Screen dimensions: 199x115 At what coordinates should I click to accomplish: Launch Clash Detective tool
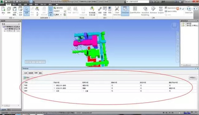(x=117, y=11)
